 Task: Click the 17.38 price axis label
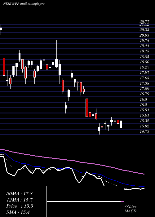(144, 83)
